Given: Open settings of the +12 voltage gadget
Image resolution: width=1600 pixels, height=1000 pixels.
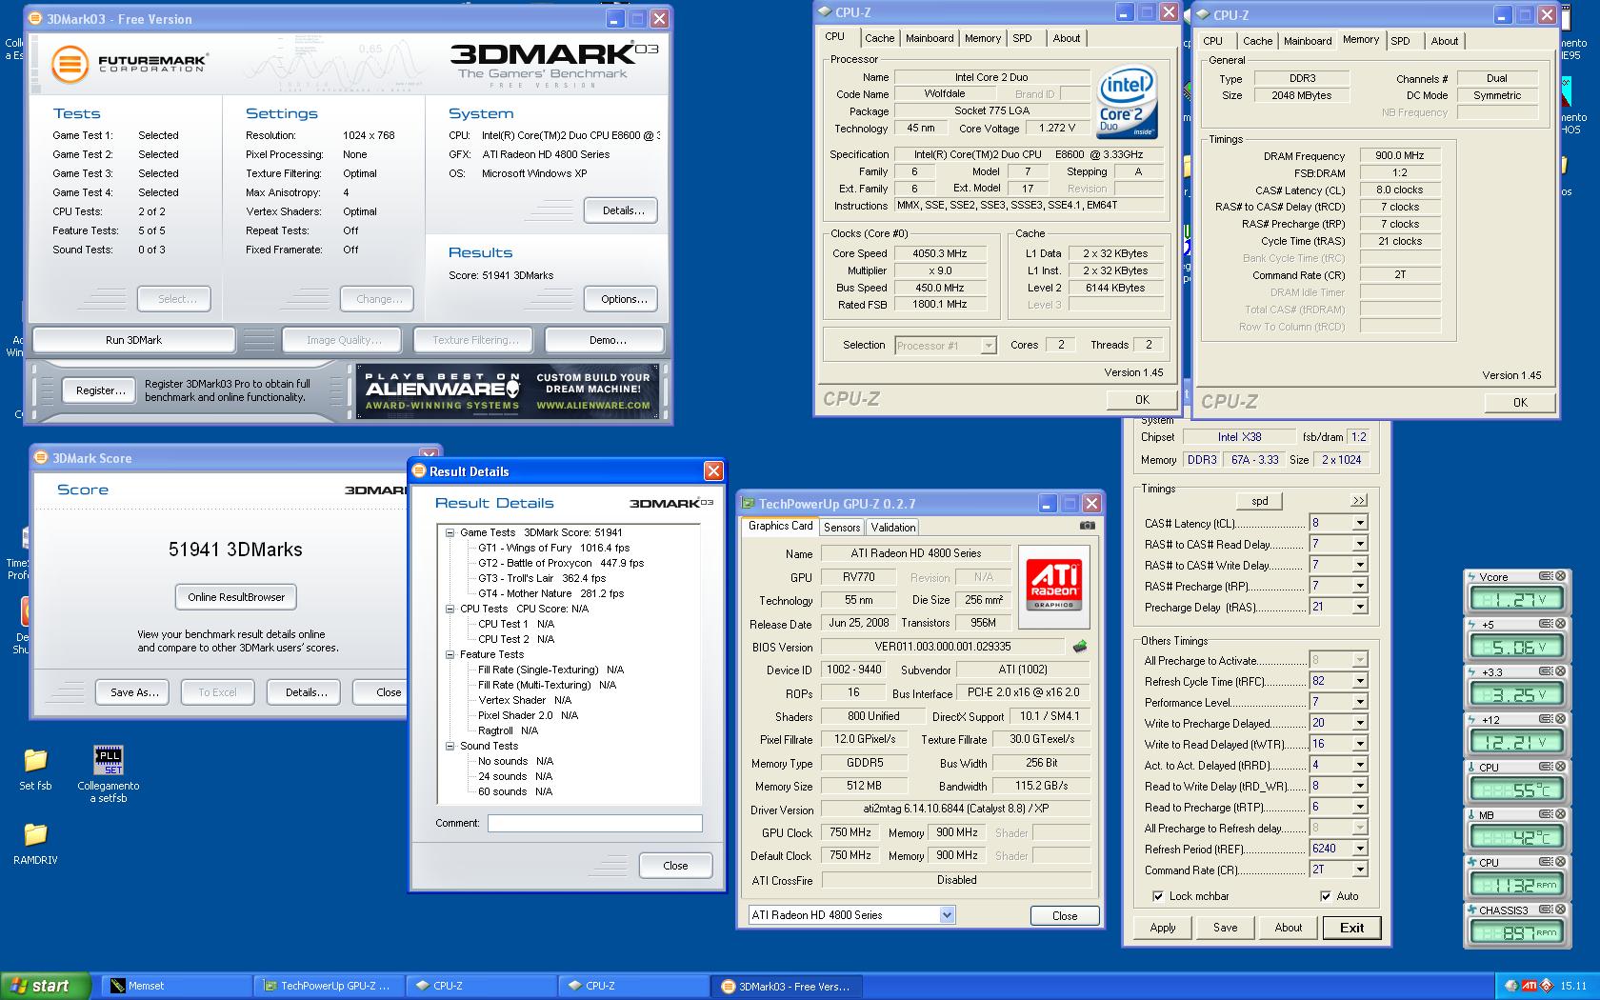Looking at the screenshot, I should pyautogui.click(x=1548, y=719).
